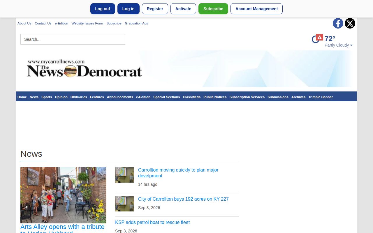Open the Graduation Ads link
This screenshot has width=373, height=233.
(x=136, y=23)
